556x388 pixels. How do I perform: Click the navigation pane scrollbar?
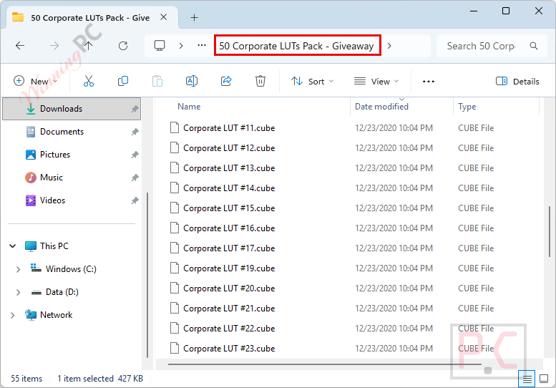147,275
